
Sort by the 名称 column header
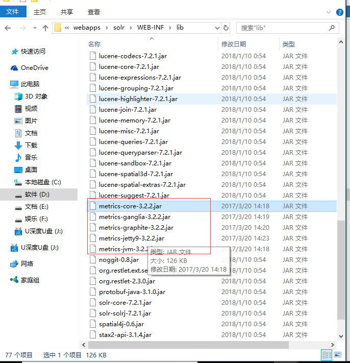pyautogui.click(x=94, y=44)
